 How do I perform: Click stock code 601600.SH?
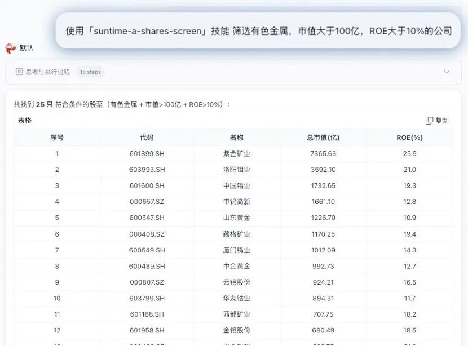(147, 185)
